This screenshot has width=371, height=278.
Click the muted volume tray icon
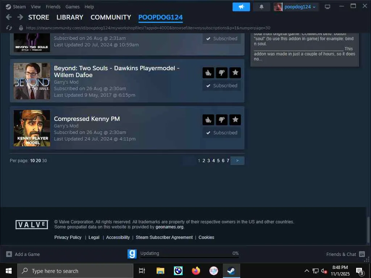pos(324,271)
